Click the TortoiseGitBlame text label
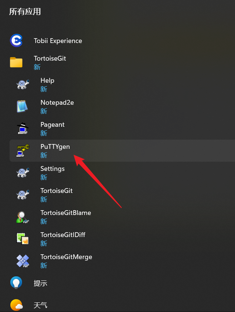Viewport: 235px width, 312px height. coord(65,213)
